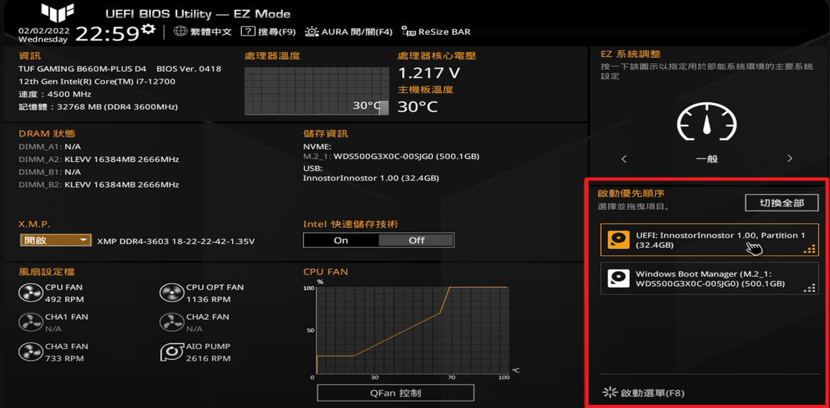
Task: Click the boot menu snowflake icon
Action: click(x=610, y=392)
